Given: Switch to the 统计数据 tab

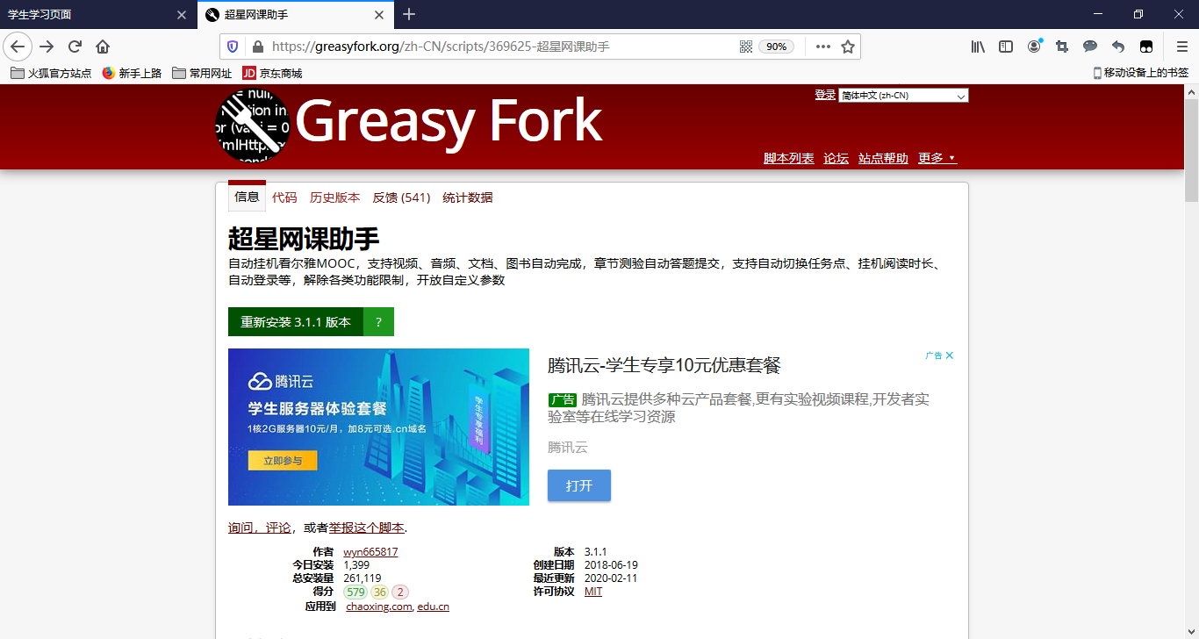Looking at the screenshot, I should point(468,197).
